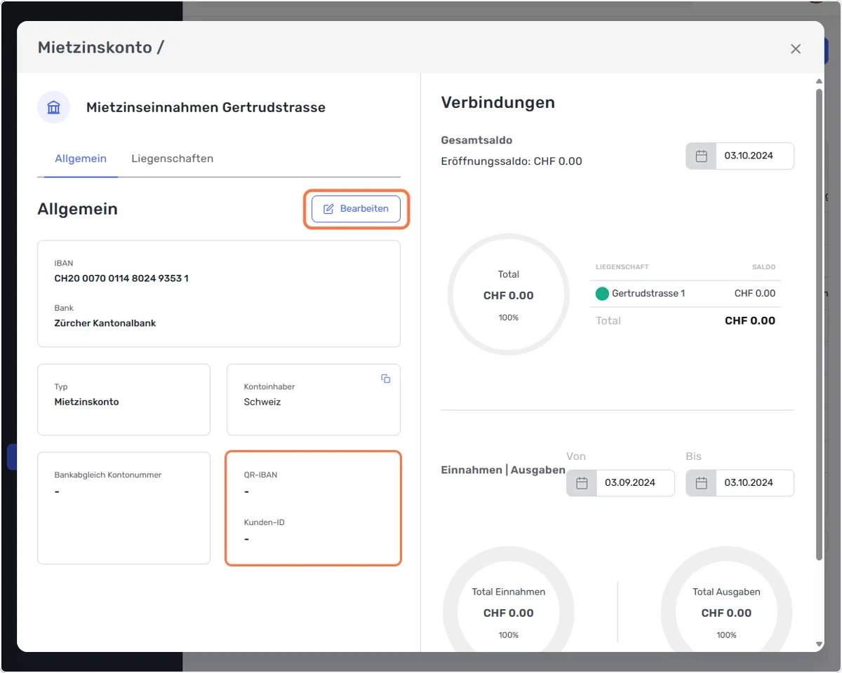Click the Bearbeiten button
The height and width of the screenshot is (673, 842).
tap(356, 209)
